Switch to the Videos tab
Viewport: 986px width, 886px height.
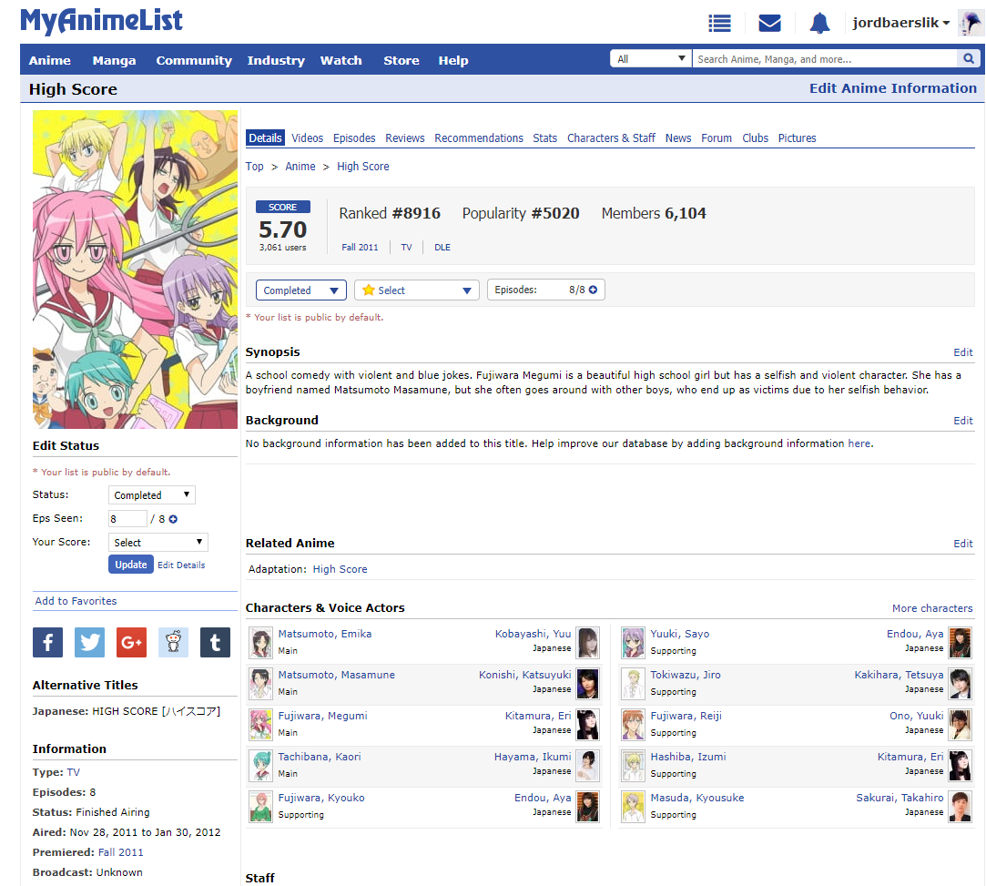(307, 137)
